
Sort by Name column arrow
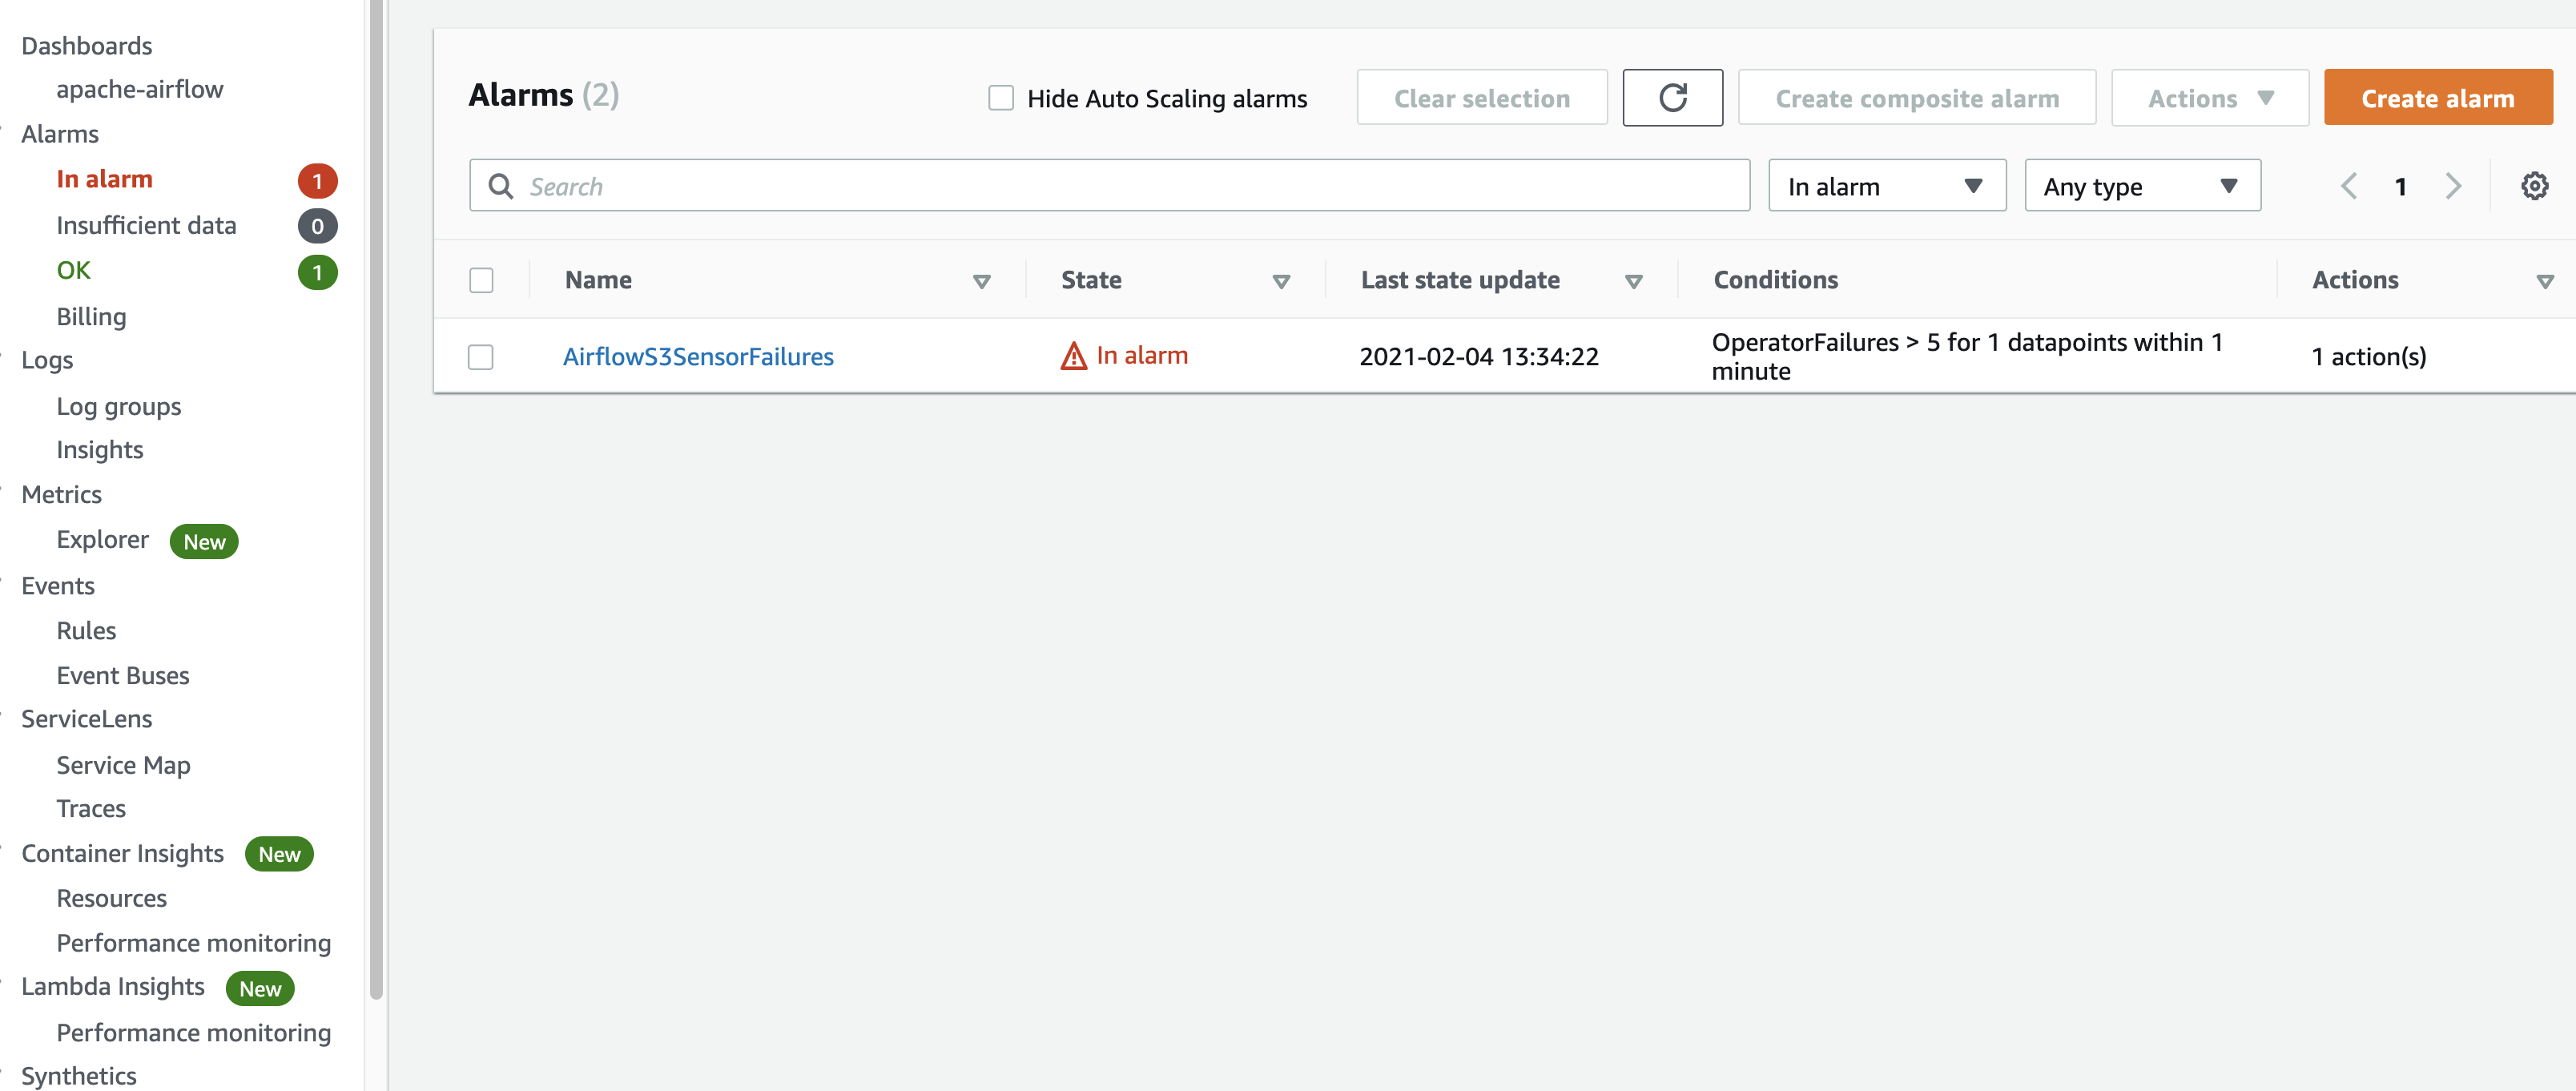(981, 282)
